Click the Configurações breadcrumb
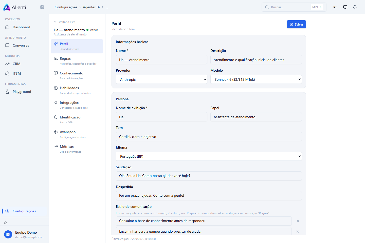Screen dimensions: 365x243 (66, 7)
